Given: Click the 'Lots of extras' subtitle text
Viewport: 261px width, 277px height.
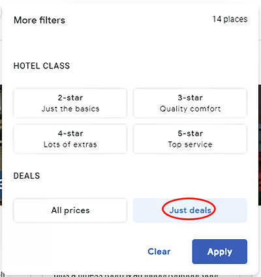Looking at the screenshot, I should [70, 145].
